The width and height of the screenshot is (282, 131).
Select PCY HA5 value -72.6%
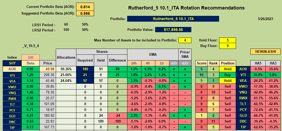(258, 110)
